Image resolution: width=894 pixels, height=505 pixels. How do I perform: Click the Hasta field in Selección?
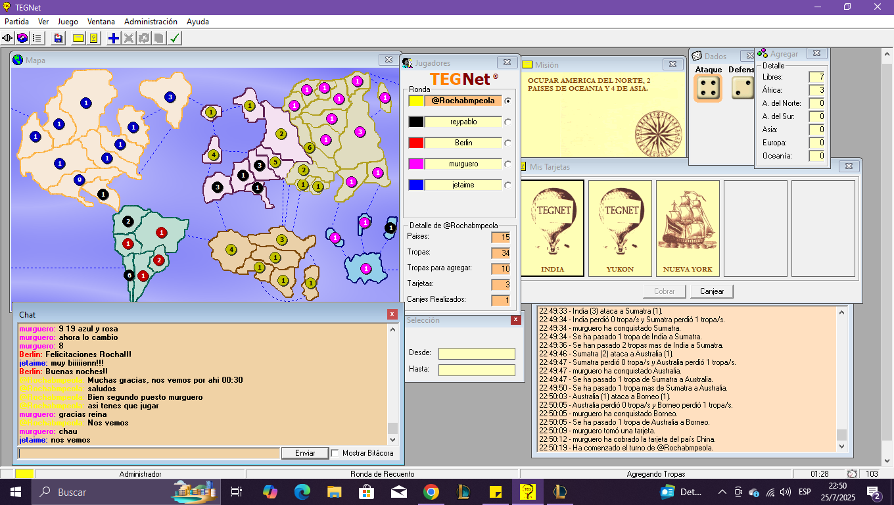477,370
